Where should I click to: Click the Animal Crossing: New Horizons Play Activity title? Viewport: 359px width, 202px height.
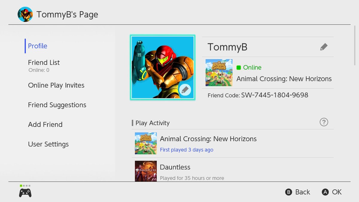[x=208, y=139]
